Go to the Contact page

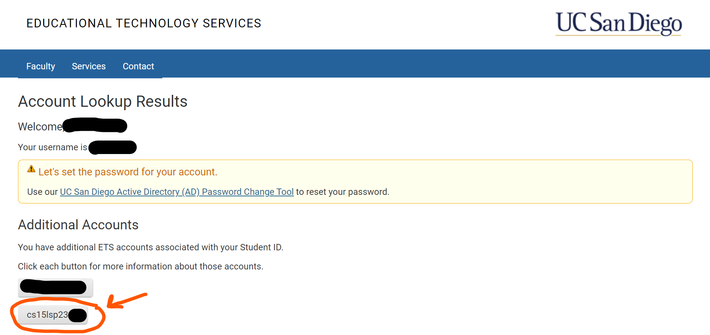tap(138, 66)
